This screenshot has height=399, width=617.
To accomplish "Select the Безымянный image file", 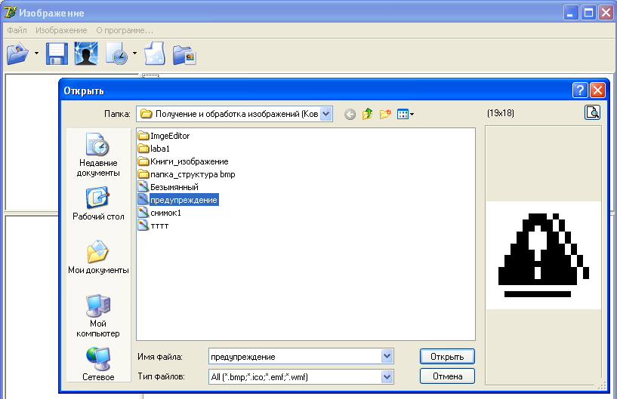I will (168, 187).
